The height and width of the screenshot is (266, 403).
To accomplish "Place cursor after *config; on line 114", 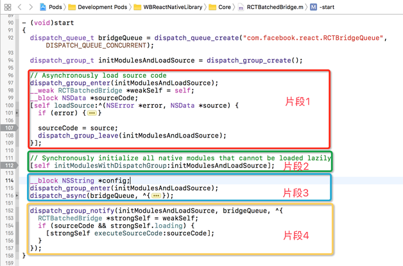I will pyautogui.click(x=132, y=181).
